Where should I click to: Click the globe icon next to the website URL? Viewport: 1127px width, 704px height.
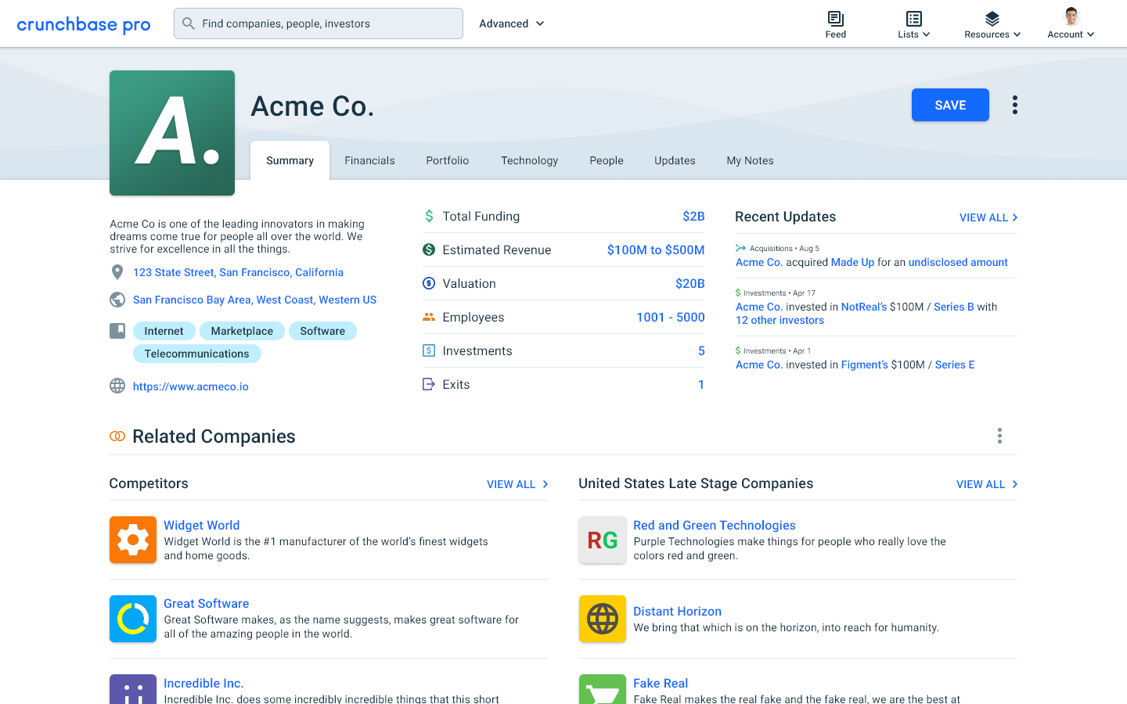tap(117, 386)
